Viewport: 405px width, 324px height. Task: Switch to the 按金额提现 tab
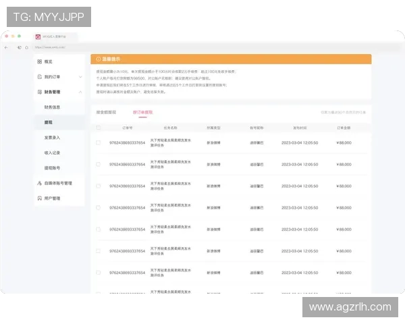click(106, 113)
